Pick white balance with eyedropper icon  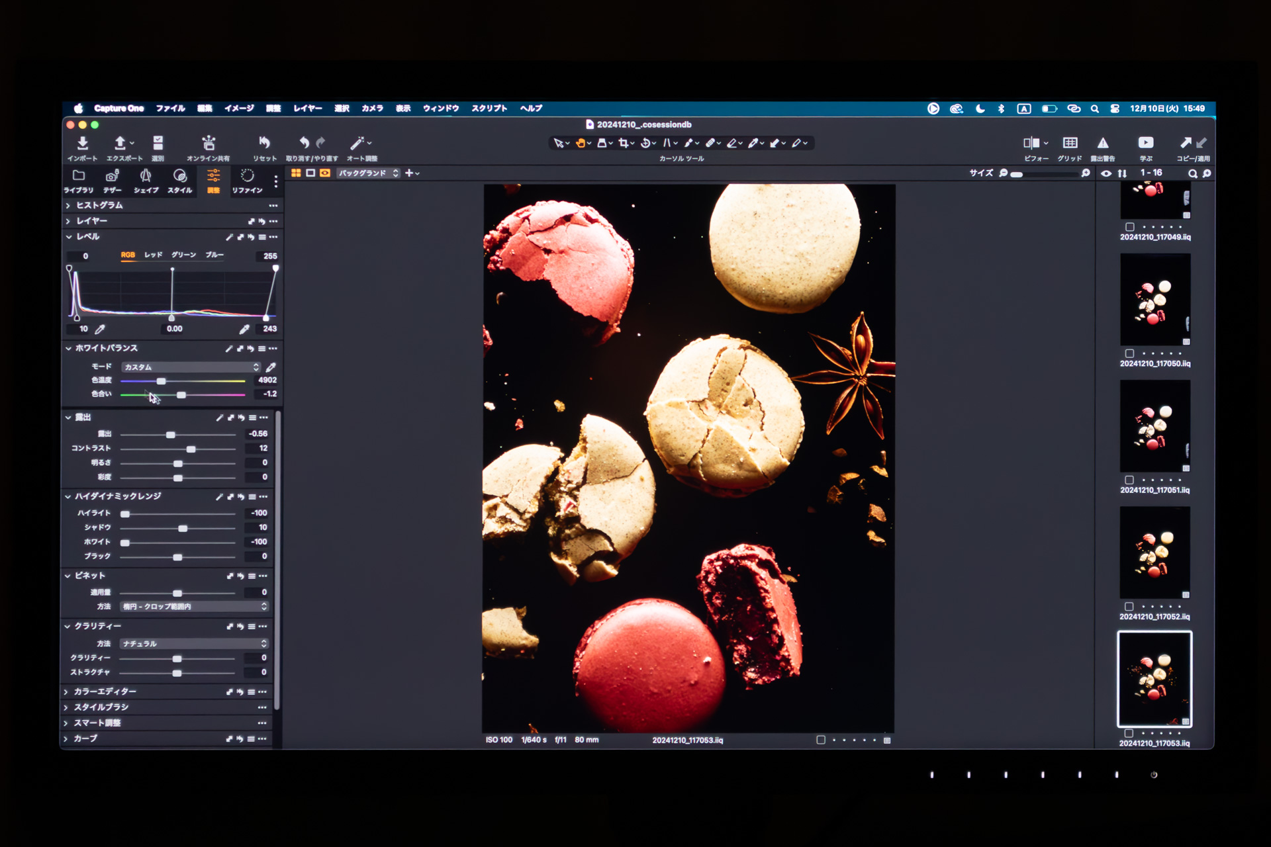click(271, 367)
